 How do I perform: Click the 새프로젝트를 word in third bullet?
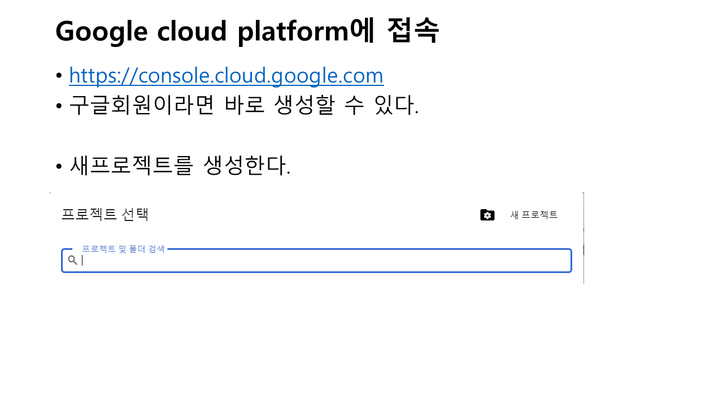132,165
